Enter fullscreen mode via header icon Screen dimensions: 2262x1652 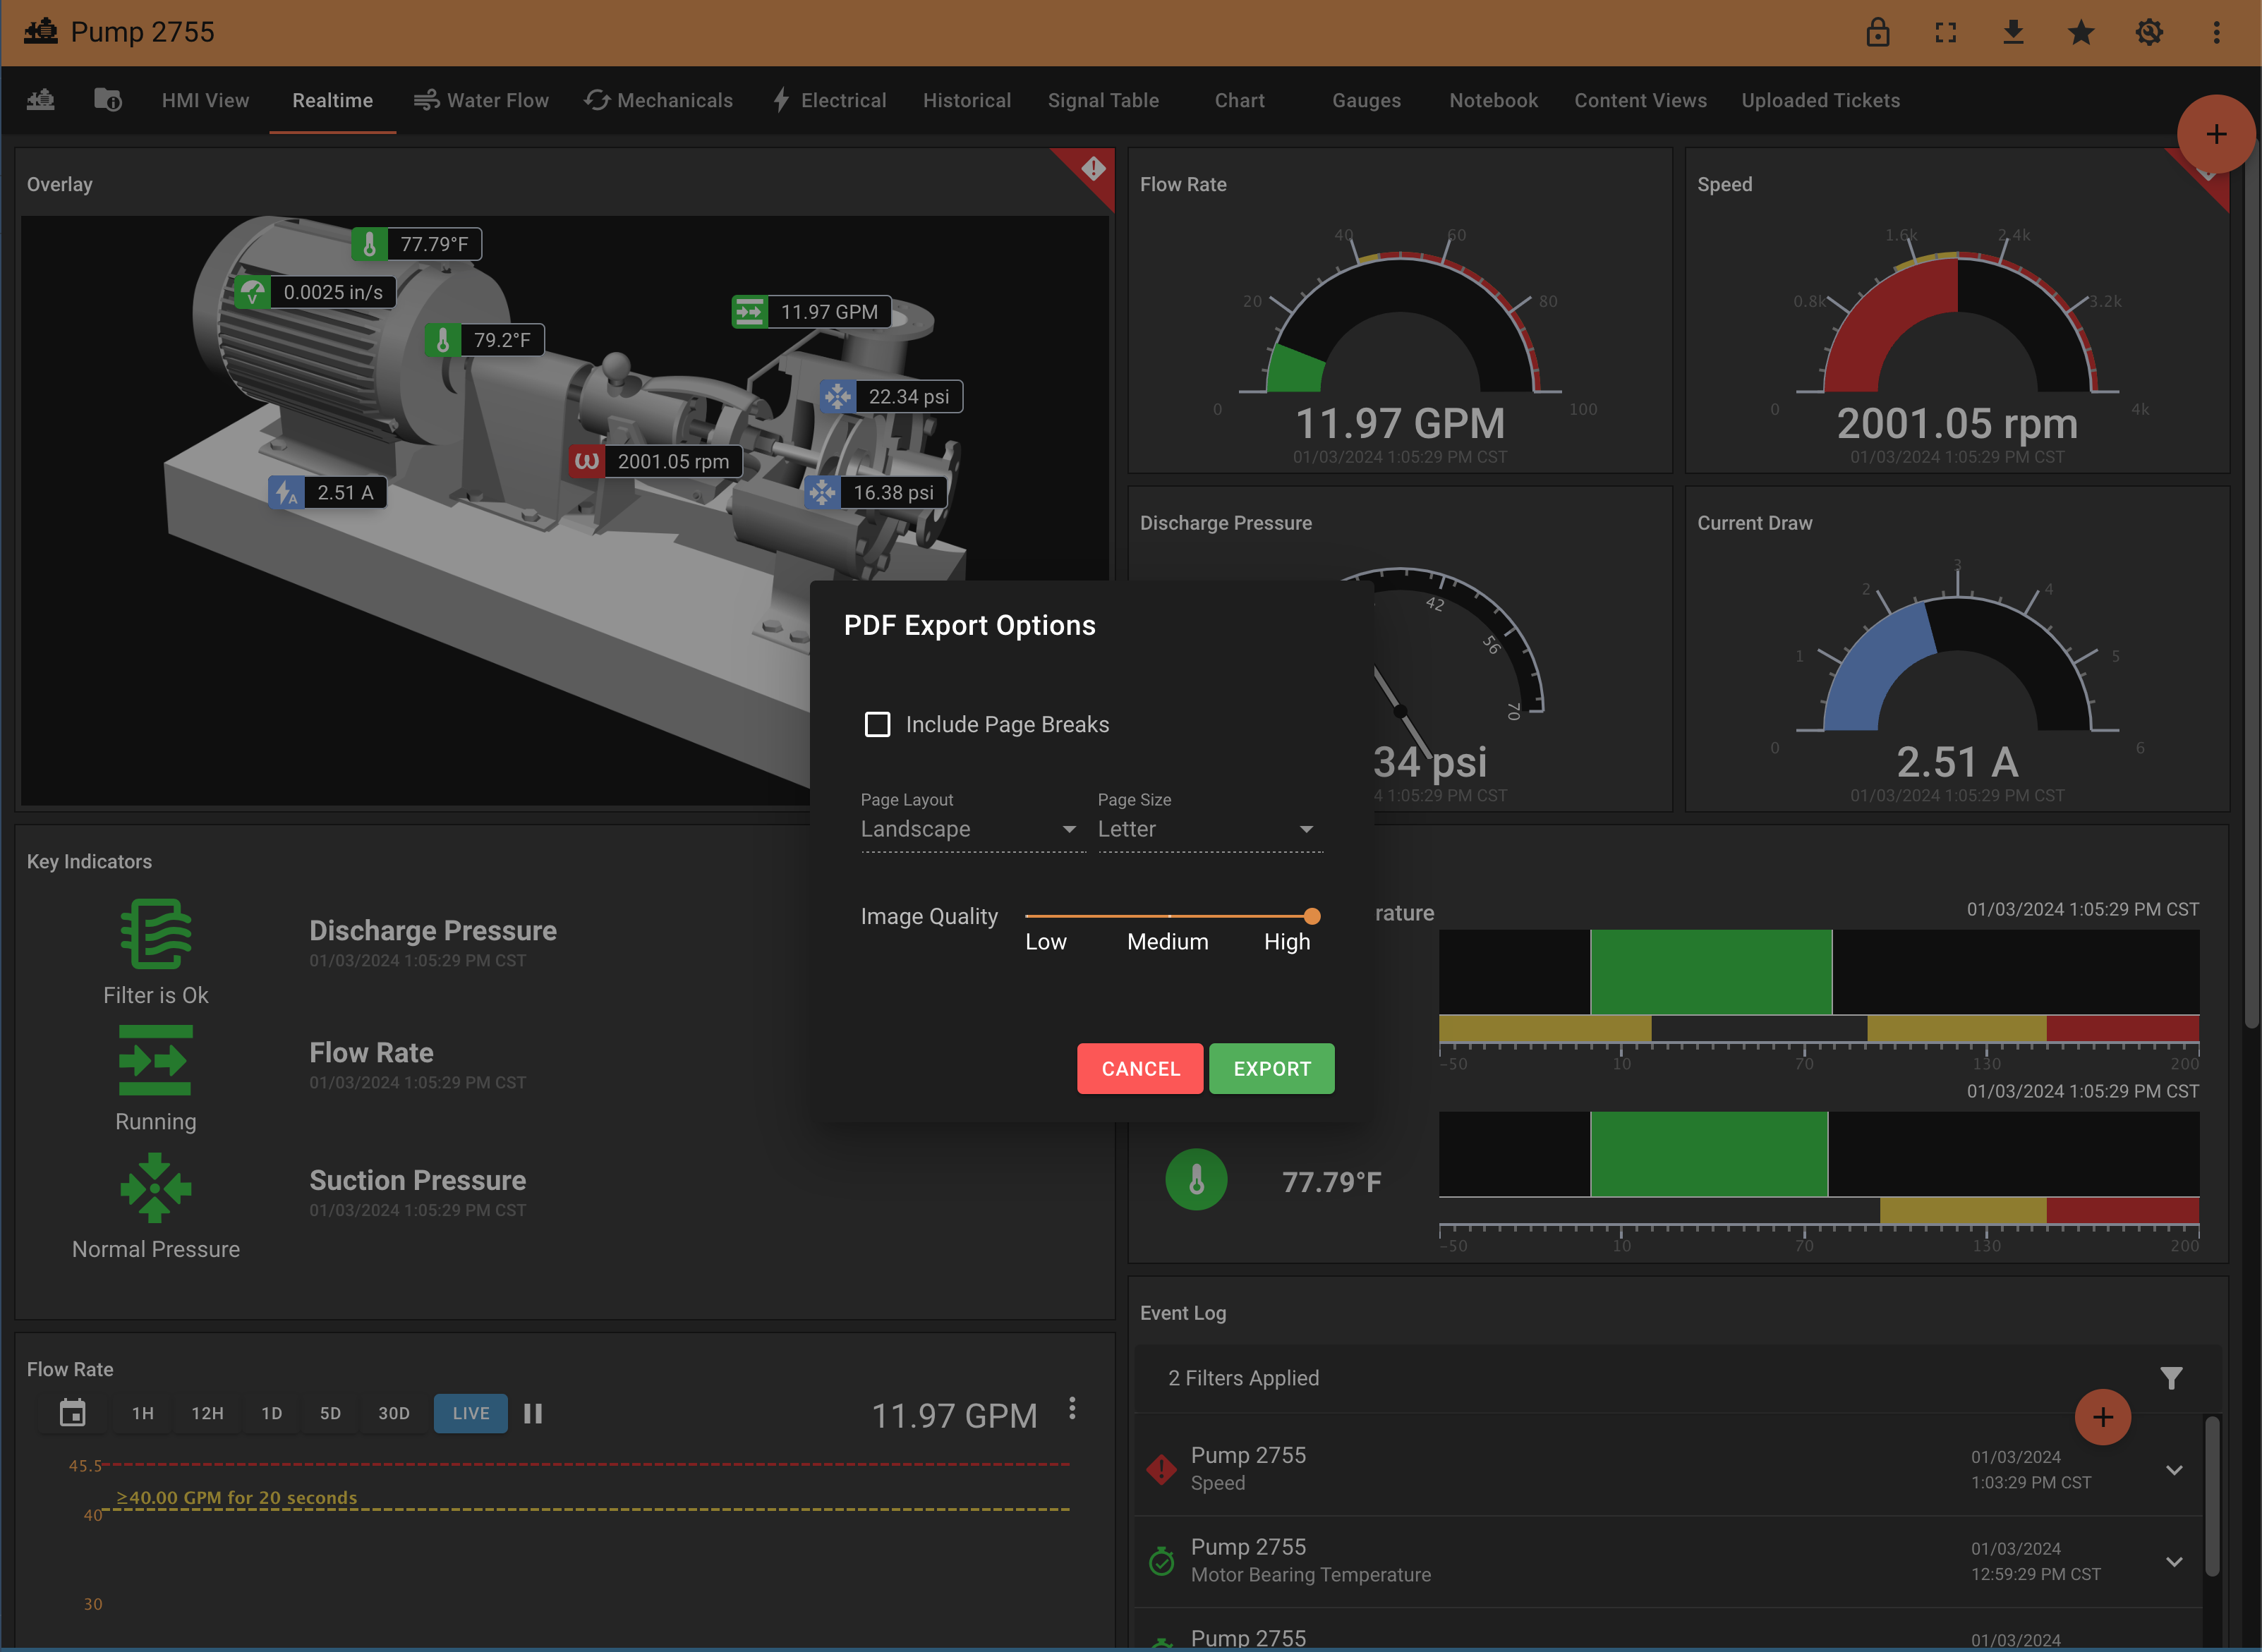click(1945, 33)
